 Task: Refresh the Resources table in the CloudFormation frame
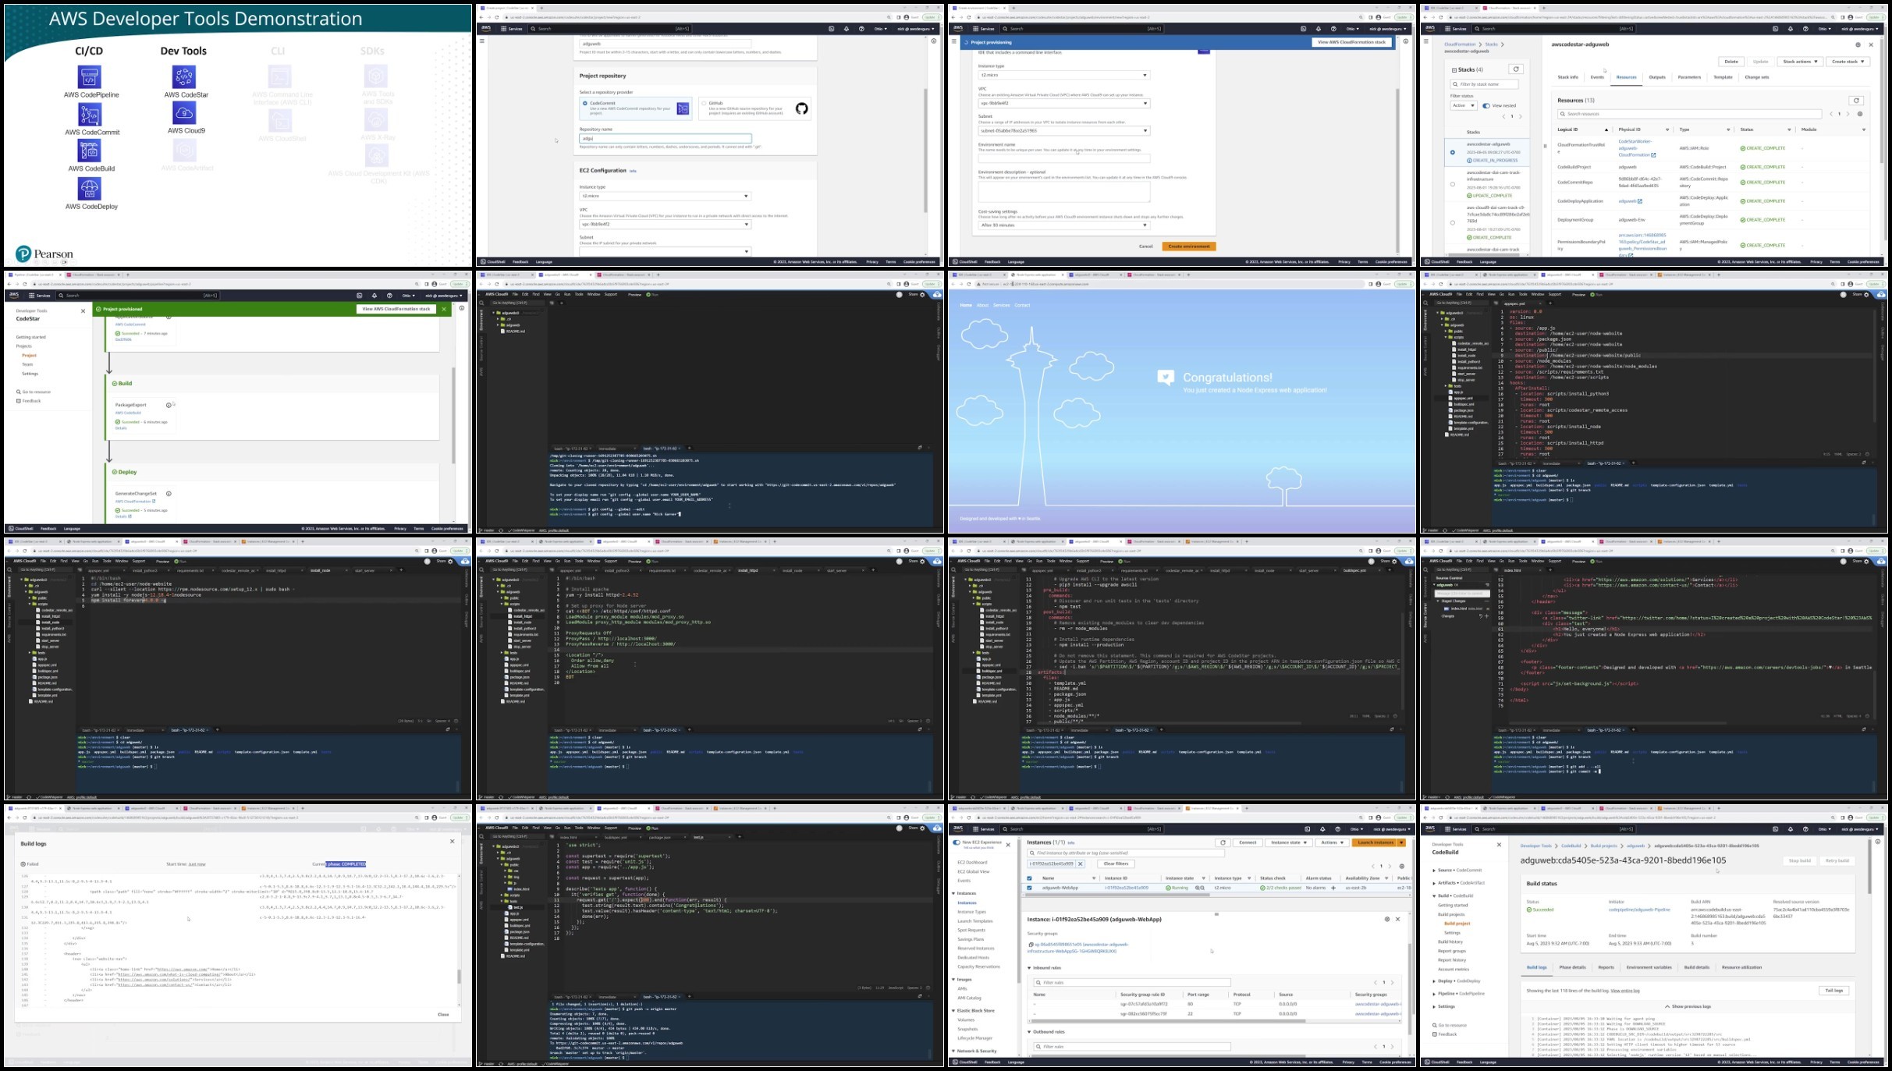pyautogui.click(x=1856, y=100)
